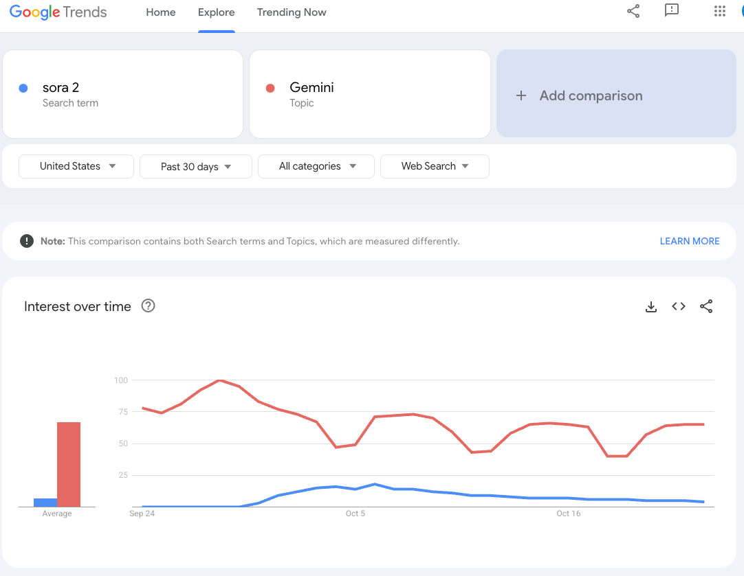Screen dimensions: 744x576
Task: Switch to the Trending Now tab
Action: (x=292, y=12)
